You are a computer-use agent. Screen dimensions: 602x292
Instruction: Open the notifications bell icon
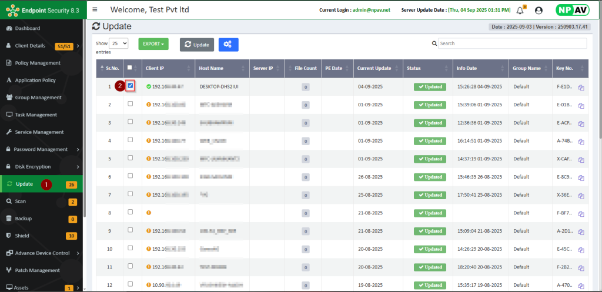(520, 10)
